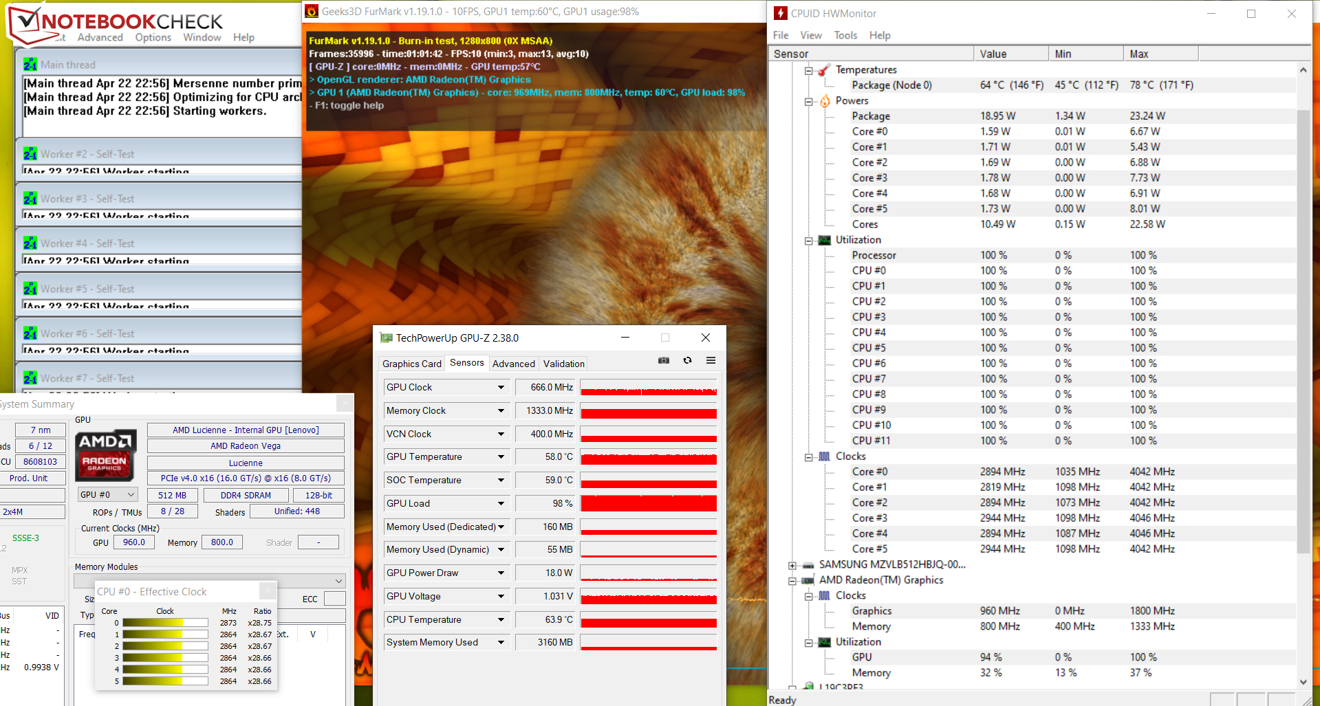This screenshot has width=1320, height=706.
Task: Click the Worker #5 Self-Test window icon
Action: pyautogui.click(x=30, y=289)
